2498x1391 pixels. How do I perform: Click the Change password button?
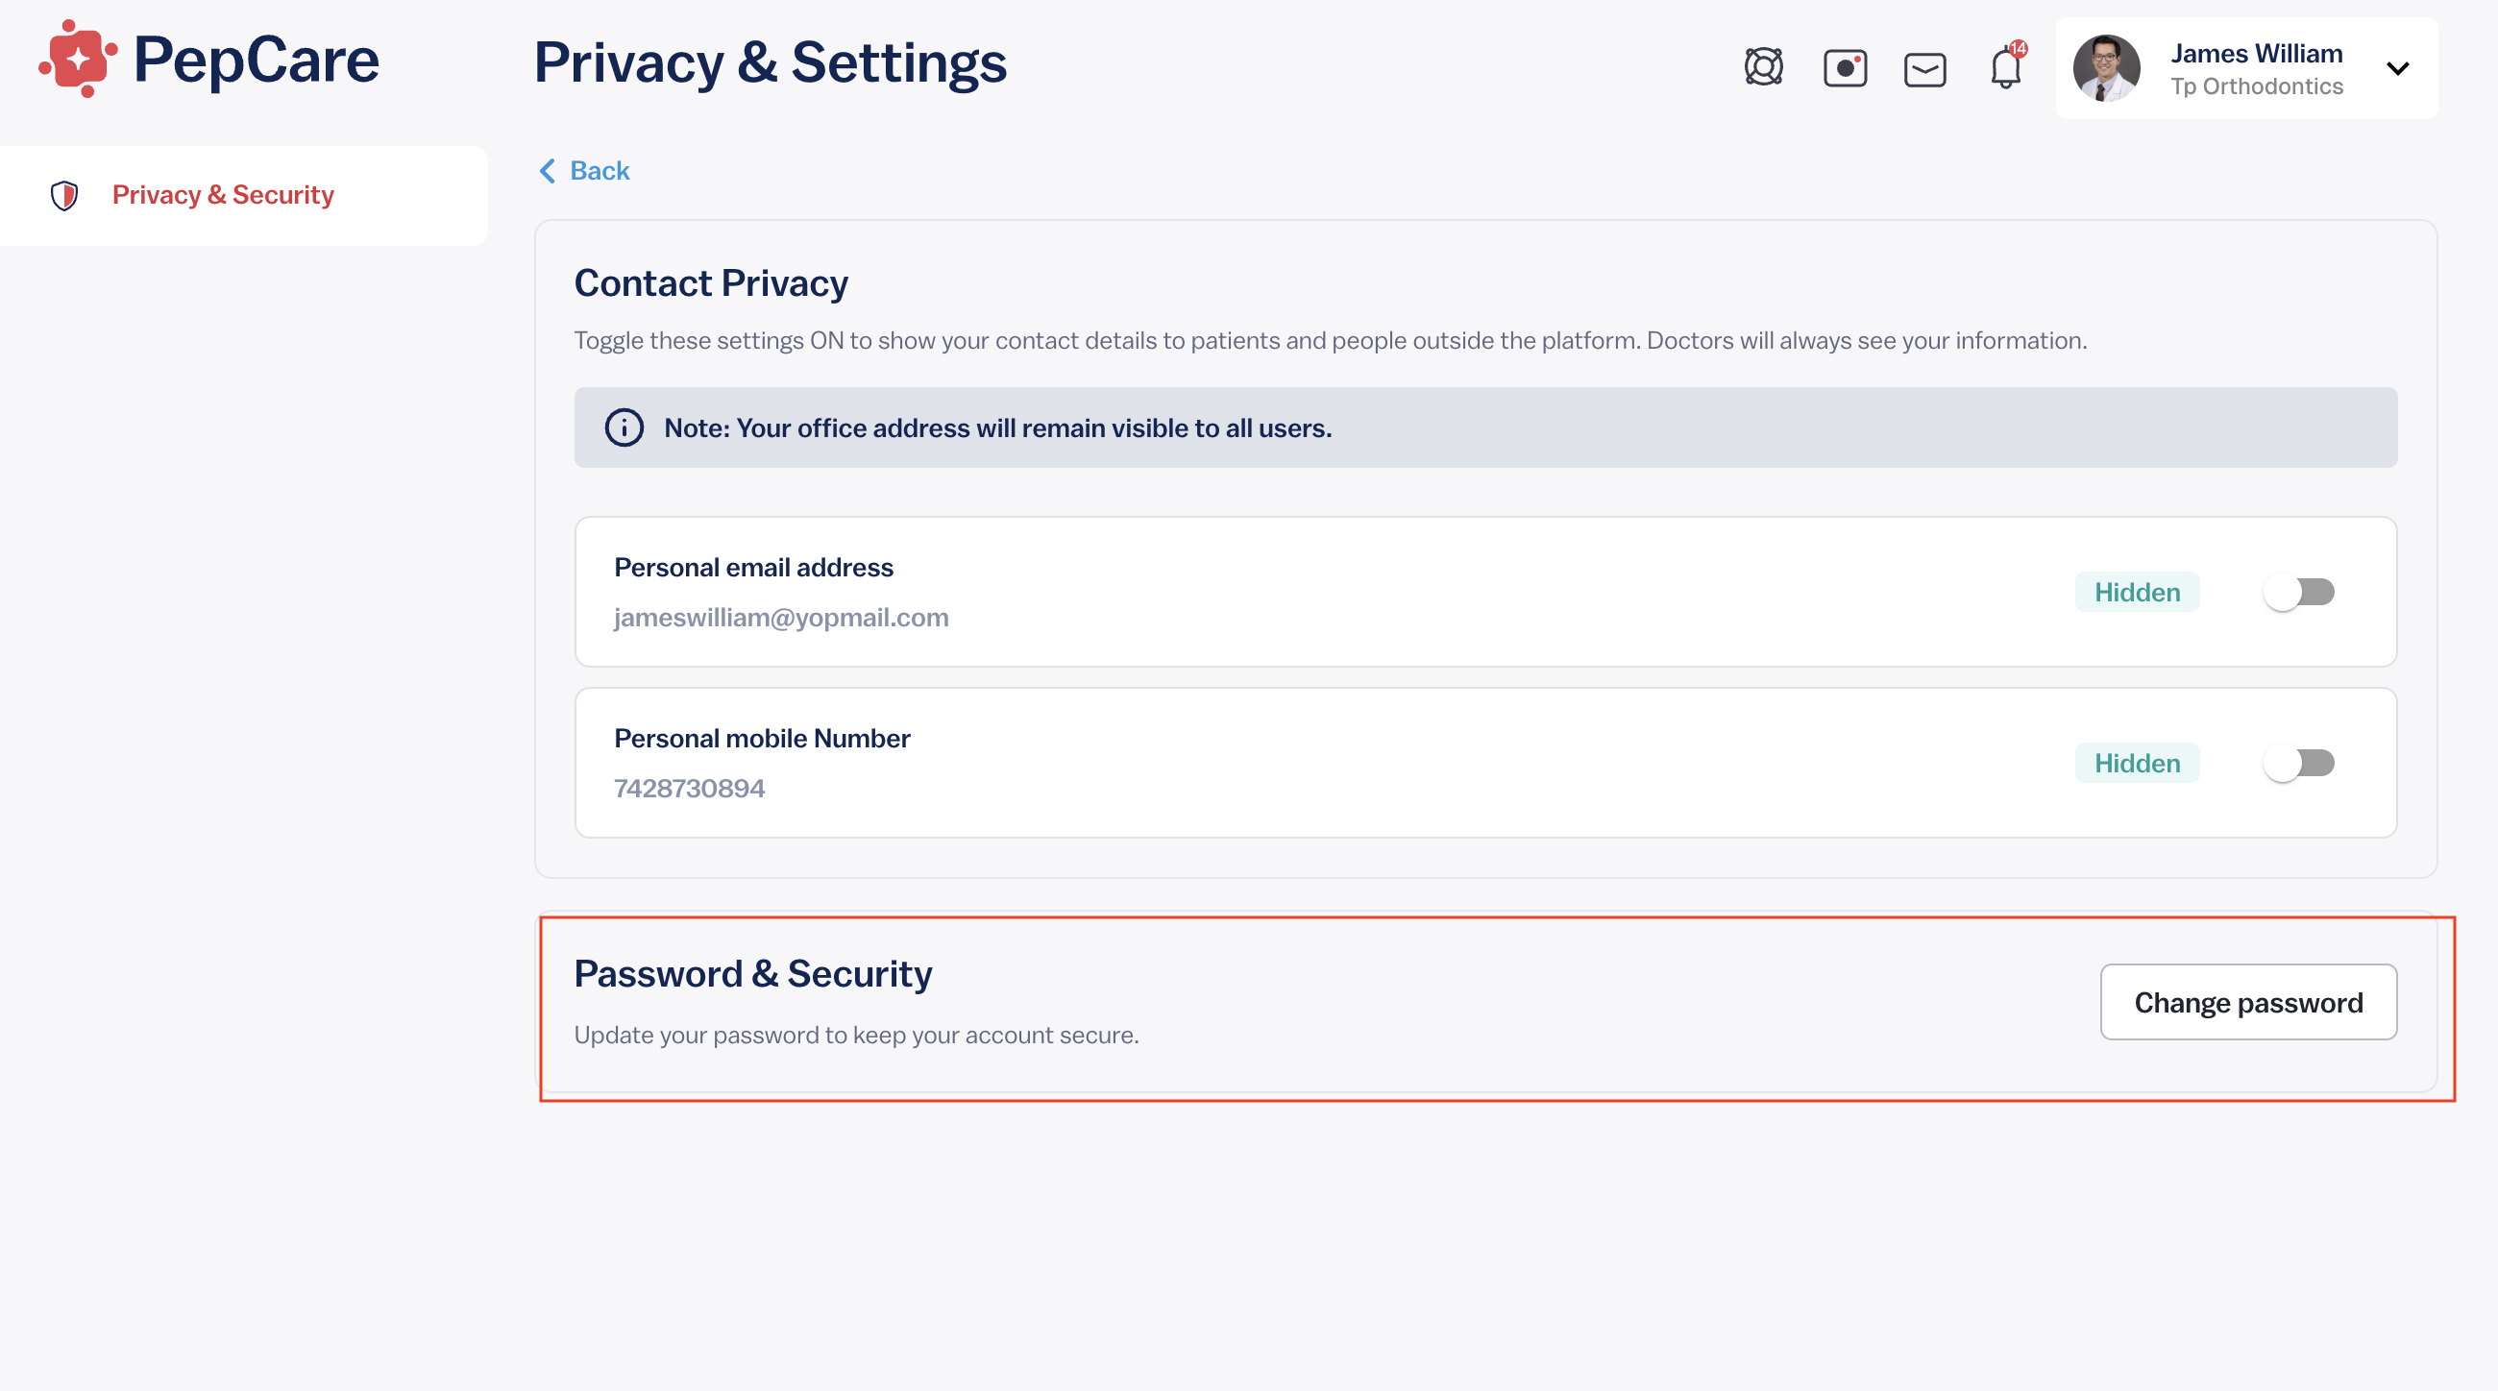click(2248, 1002)
